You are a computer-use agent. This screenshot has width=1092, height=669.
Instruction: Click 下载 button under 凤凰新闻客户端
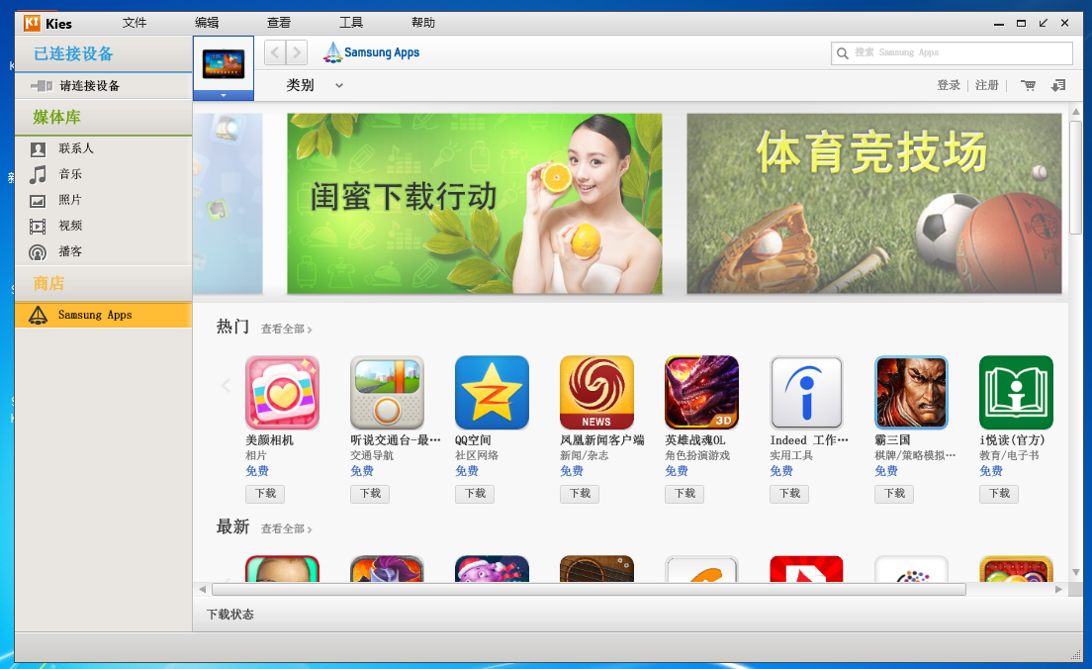580,494
